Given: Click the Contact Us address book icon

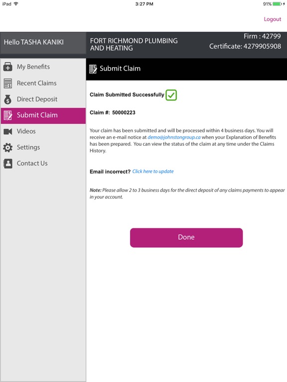Looking at the screenshot, I should (x=8, y=164).
